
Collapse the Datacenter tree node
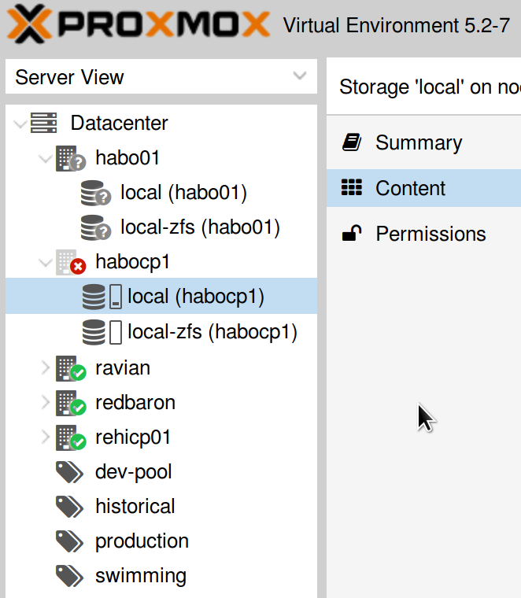pos(20,124)
